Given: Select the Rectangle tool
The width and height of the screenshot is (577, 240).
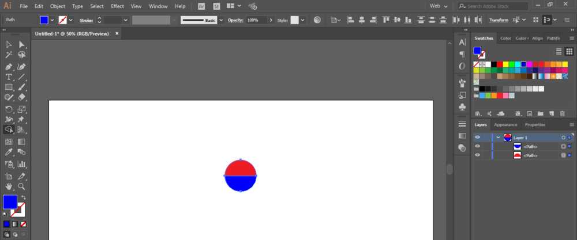Looking at the screenshot, I should click(x=9, y=87).
